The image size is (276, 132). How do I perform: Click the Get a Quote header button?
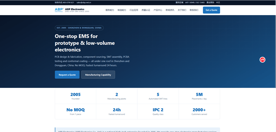(211, 10)
